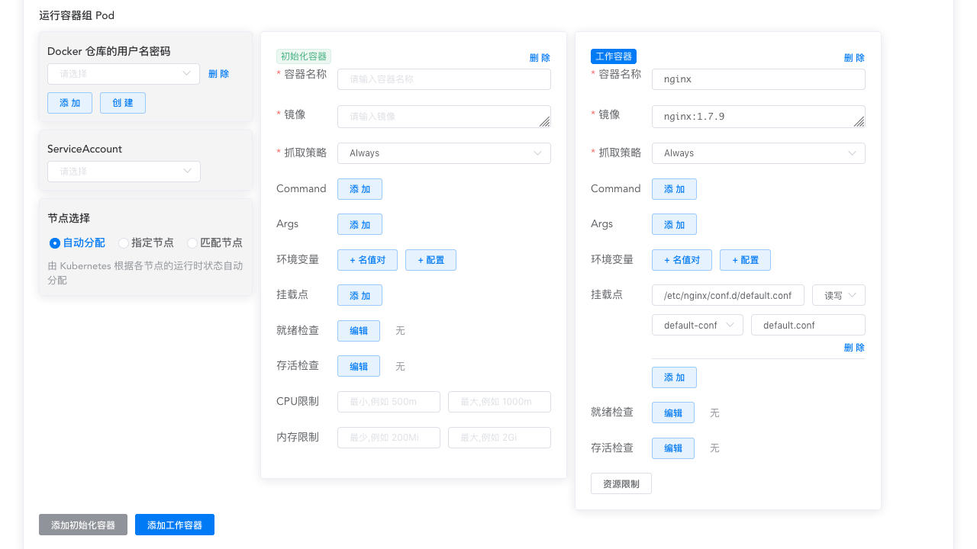The image size is (977, 549).
Task: Open the Docker 仓库 请选择 dropdown
Action: click(124, 74)
